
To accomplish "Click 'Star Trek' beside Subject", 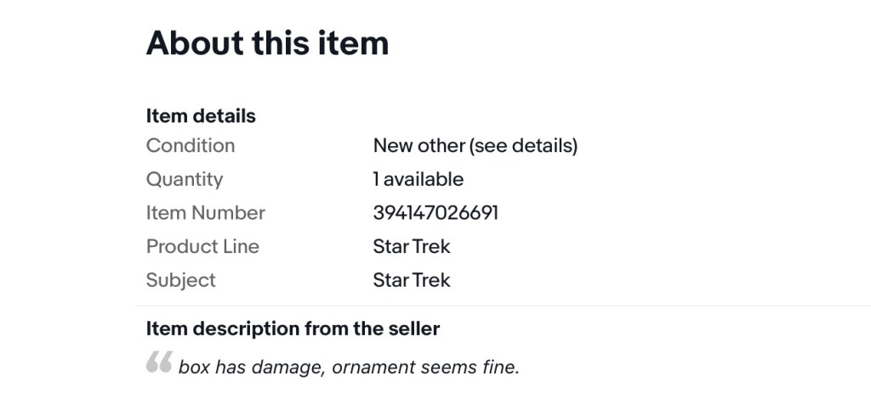I will pyautogui.click(x=412, y=280).
